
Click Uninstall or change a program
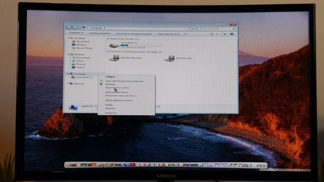point(134,34)
